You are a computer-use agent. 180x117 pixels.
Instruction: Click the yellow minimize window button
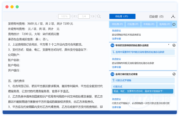tap(12, 7)
